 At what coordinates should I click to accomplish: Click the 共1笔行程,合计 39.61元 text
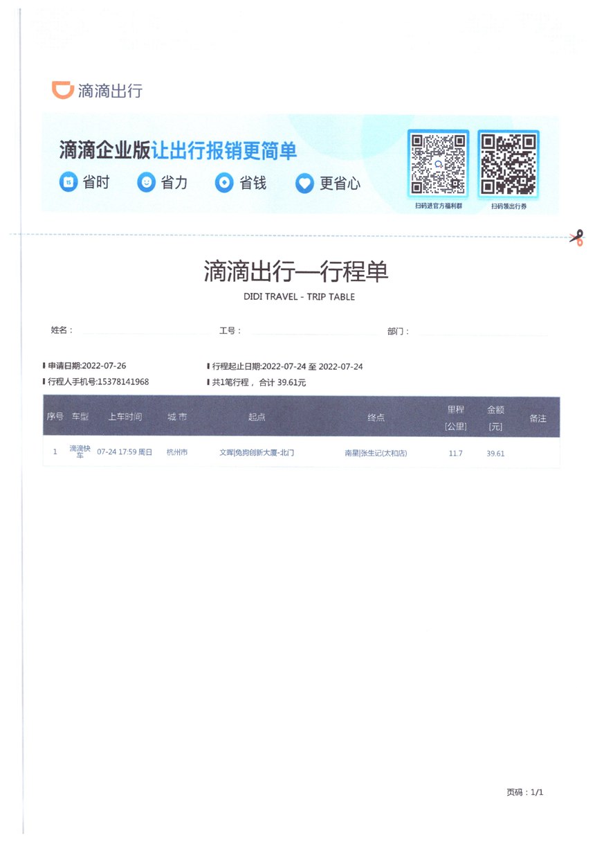258,382
